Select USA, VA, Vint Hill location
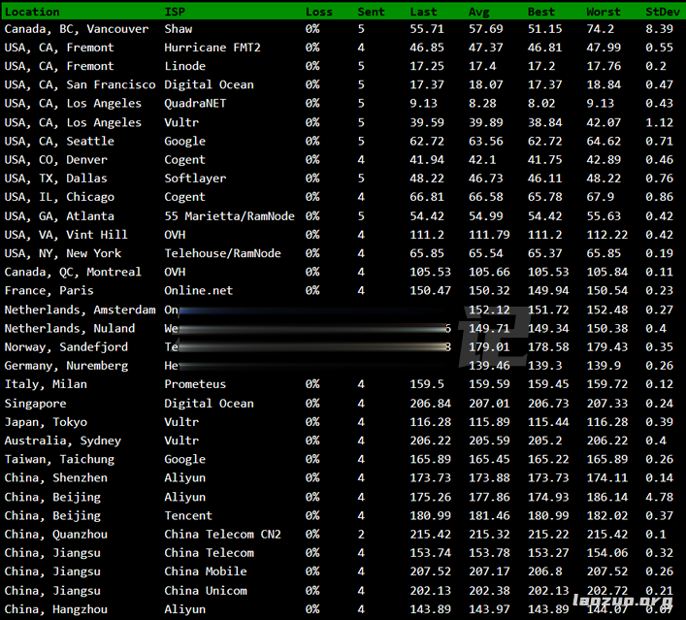 [x=66, y=235]
